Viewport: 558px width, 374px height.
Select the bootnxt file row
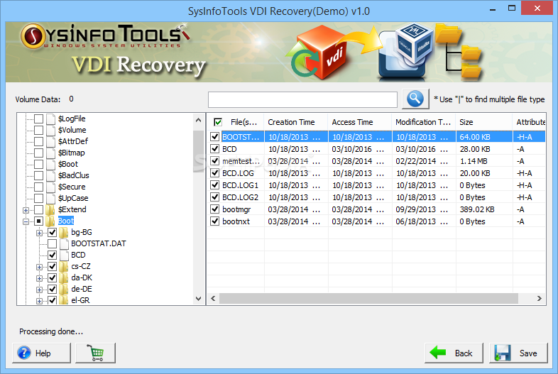pos(376,221)
